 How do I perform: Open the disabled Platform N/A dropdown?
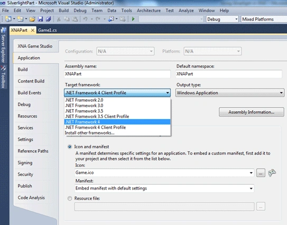pos(212,51)
